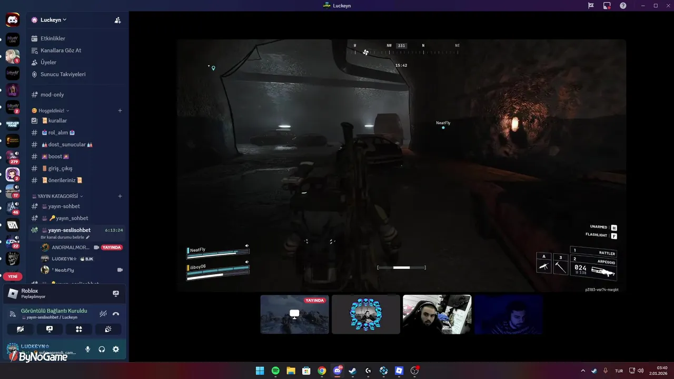
Task: Invite people to Luckeyn server
Action: tap(117, 20)
